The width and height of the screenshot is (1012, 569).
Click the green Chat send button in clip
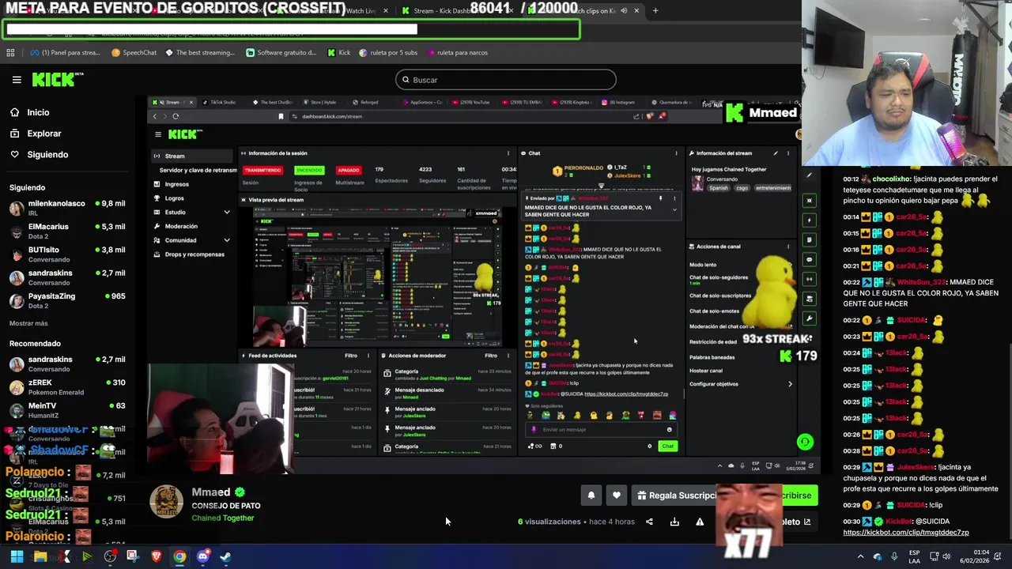[668, 446]
